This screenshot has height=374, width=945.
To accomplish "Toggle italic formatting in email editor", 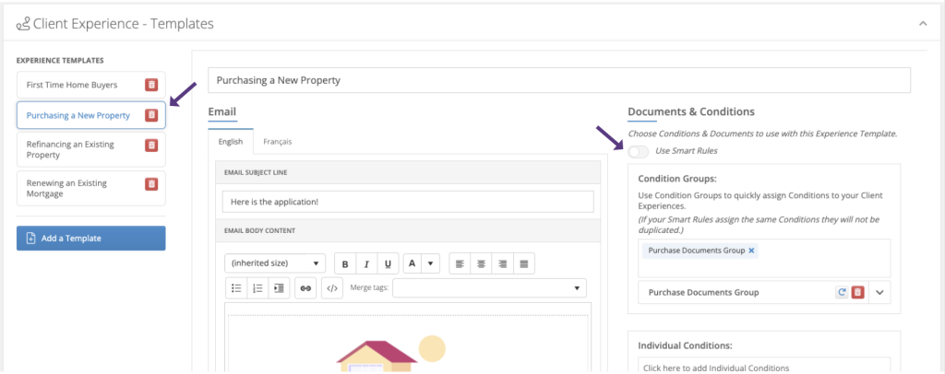I will click(366, 263).
